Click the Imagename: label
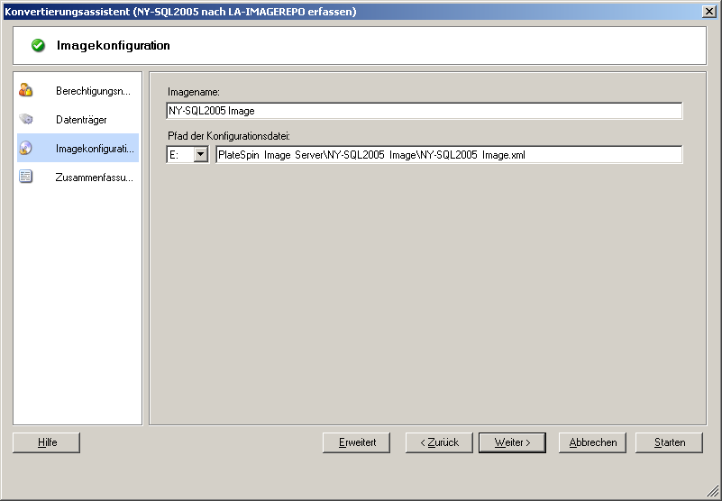 (x=194, y=92)
